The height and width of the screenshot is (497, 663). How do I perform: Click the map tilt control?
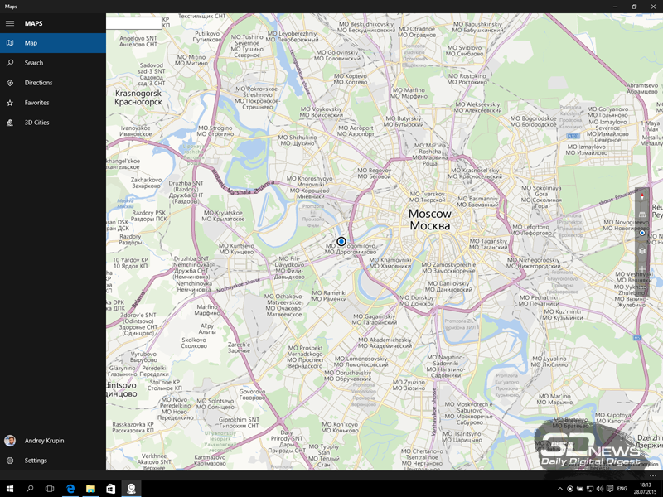[641, 215]
